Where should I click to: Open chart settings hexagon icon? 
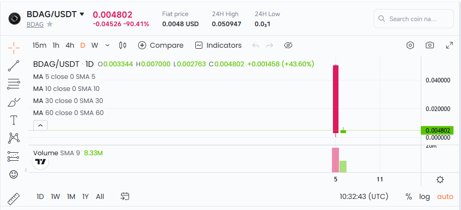(410, 45)
